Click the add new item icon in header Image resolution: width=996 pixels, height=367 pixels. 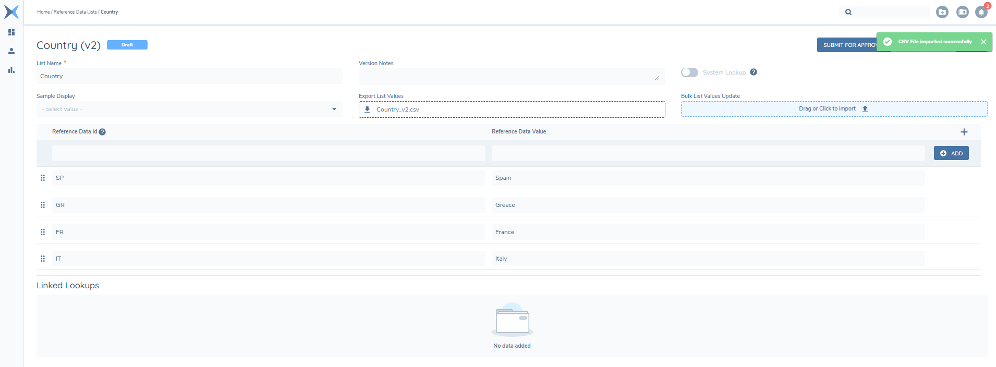pos(942,12)
